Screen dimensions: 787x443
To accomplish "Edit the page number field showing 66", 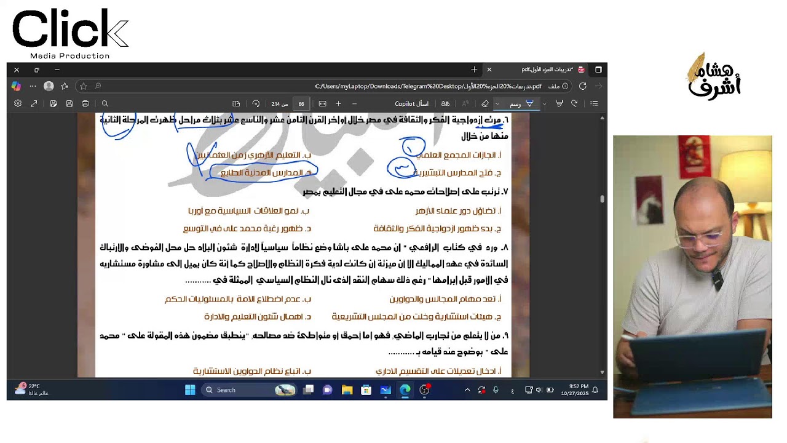I will click(301, 103).
